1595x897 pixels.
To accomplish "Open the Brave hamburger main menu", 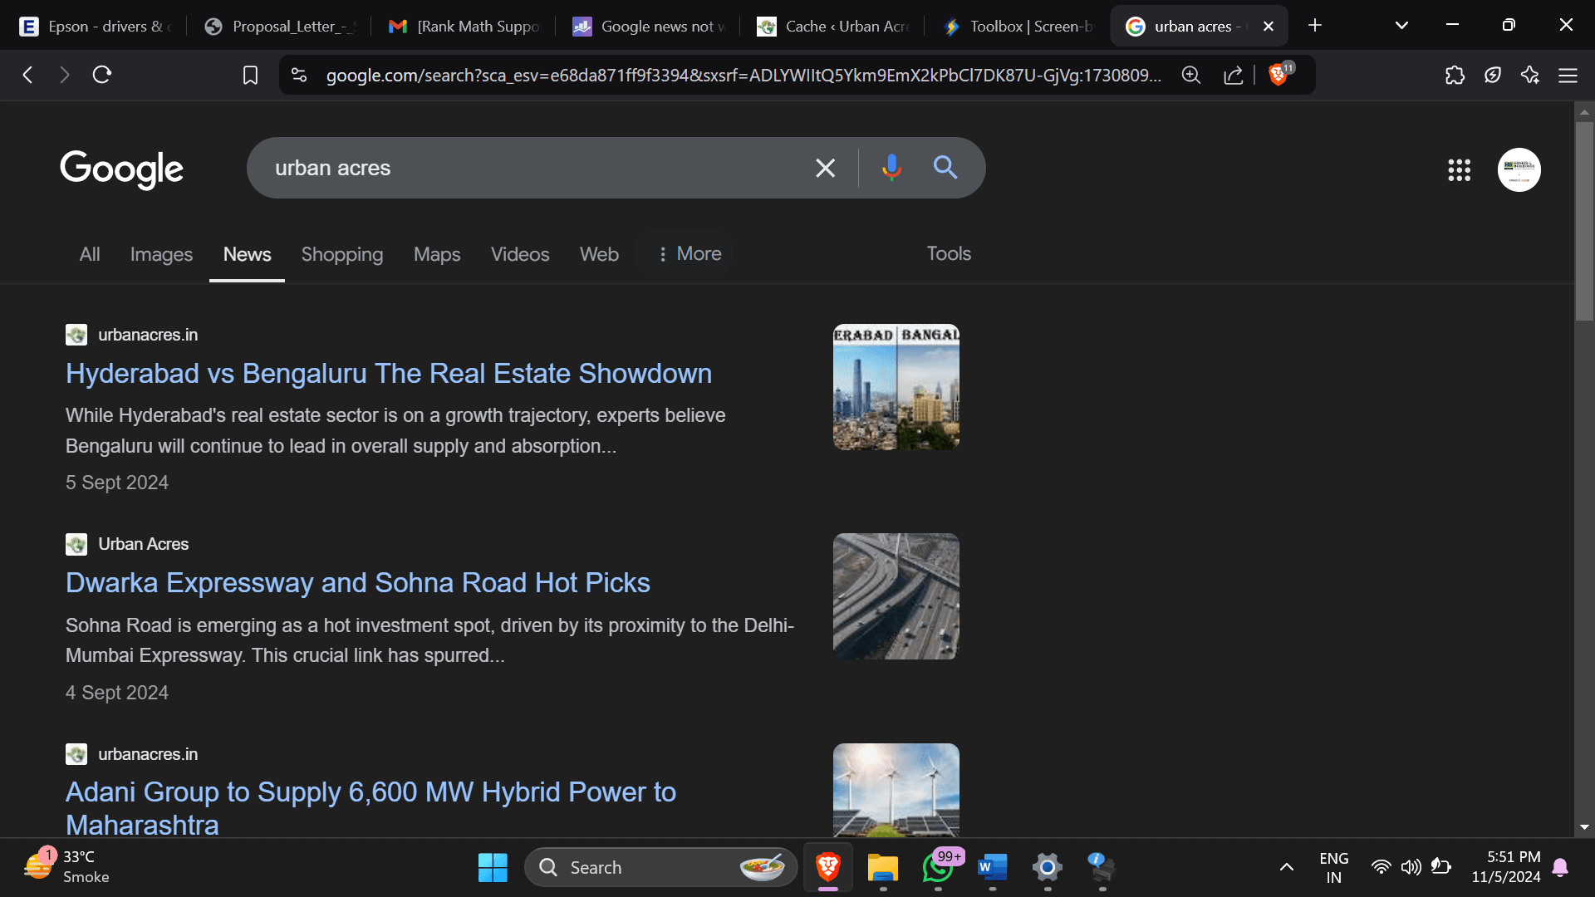I will click(x=1568, y=76).
